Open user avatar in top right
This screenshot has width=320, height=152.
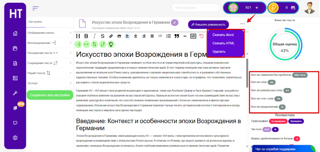coord(310,8)
